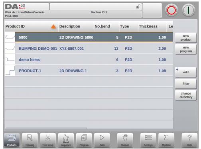This screenshot has height=149, width=201.
Task: Click the green Start button
Action: point(188,10)
